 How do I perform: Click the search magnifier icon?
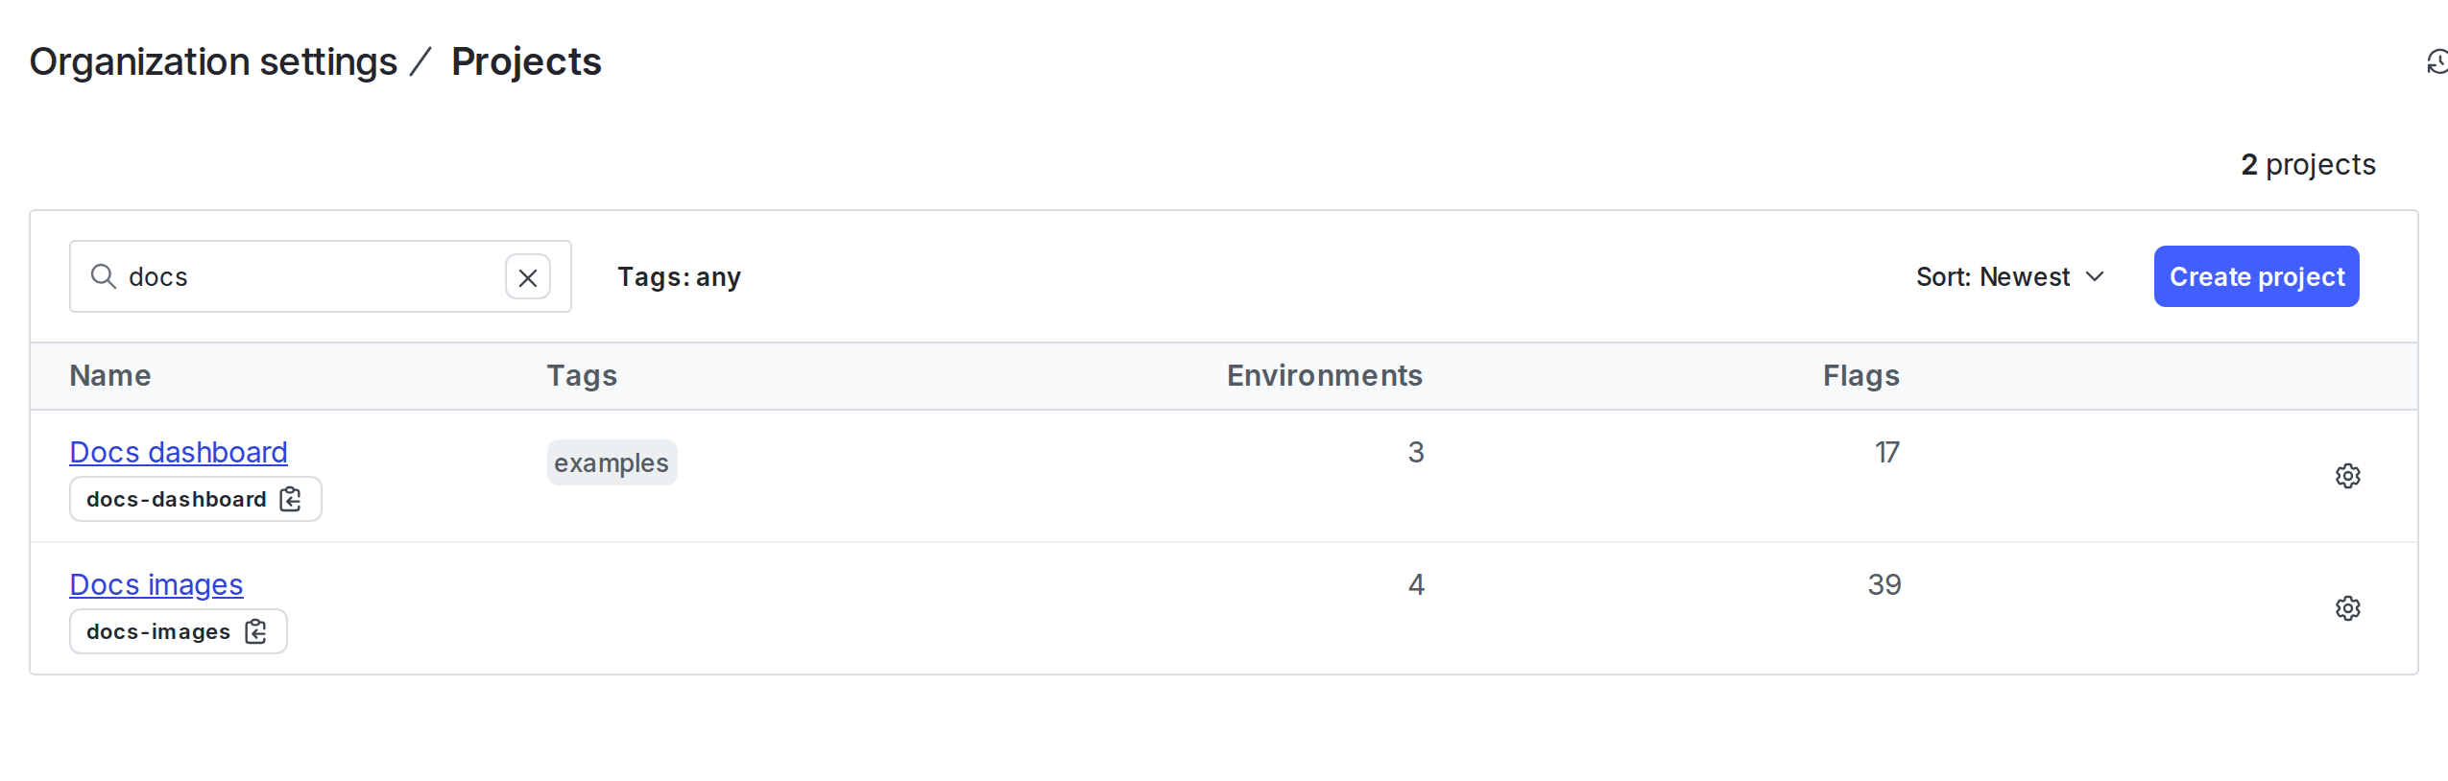pyautogui.click(x=103, y=276)
